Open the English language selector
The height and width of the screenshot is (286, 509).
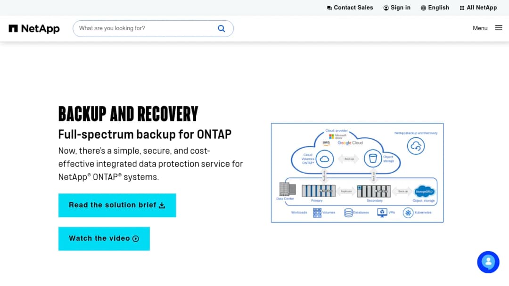[x=435, y=8]
